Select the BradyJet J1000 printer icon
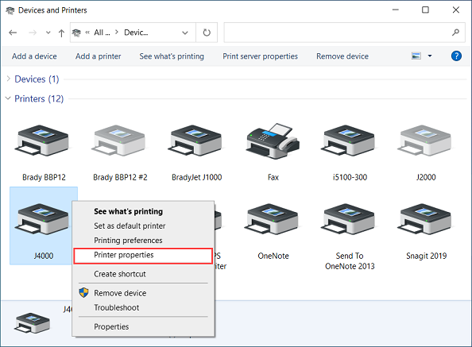The height and width of the screenshot is (347, 472). pos(195,140)
